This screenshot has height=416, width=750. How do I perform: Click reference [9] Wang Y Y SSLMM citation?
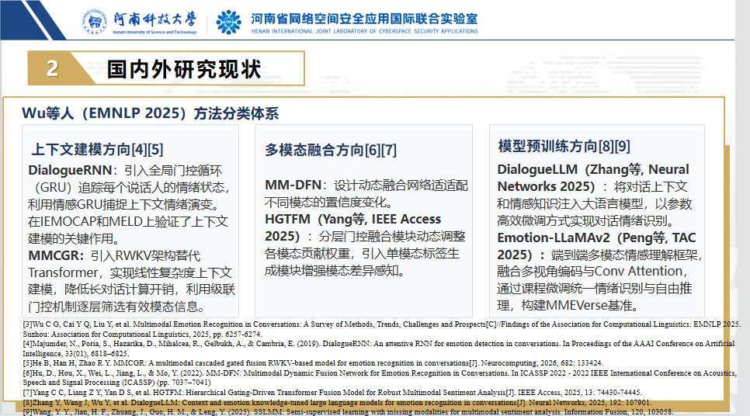(x=348, y=411)
